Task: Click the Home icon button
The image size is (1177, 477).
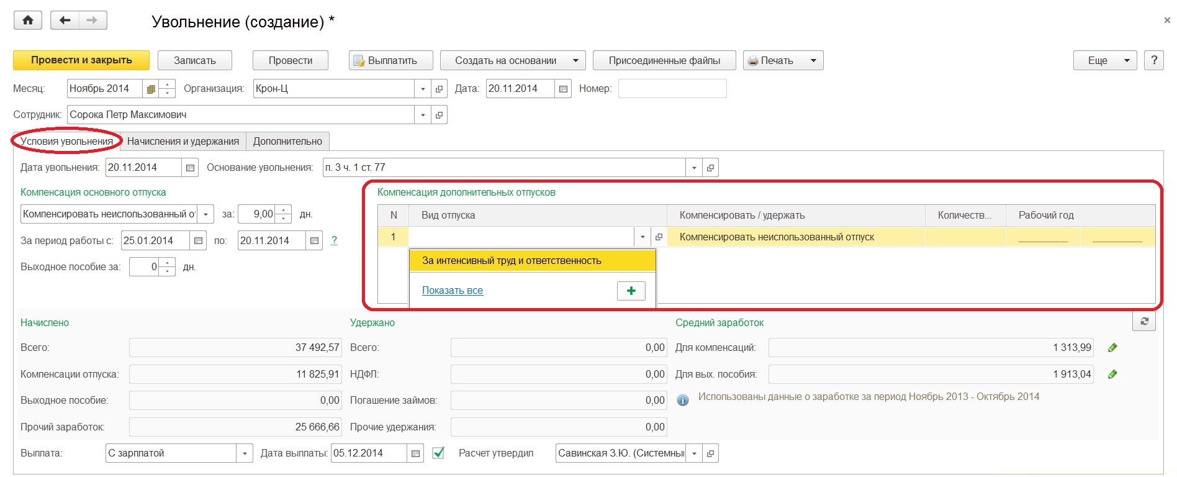Action: point(28,20)
